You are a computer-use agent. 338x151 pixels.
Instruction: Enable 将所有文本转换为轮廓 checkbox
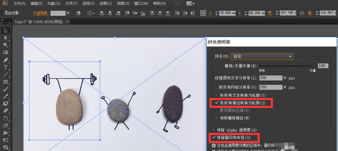pyautogui.click(x=217, y=95)
